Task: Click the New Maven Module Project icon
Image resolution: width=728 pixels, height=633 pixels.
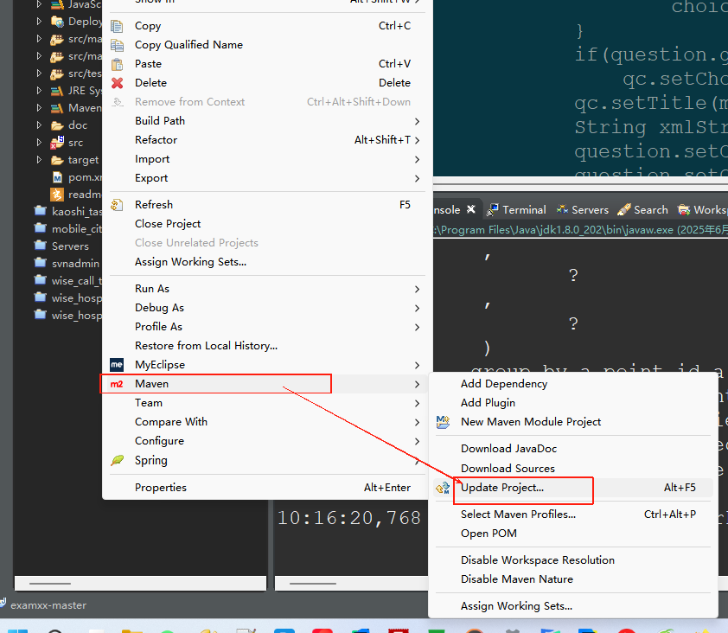Action: click(x=443, y=422)
